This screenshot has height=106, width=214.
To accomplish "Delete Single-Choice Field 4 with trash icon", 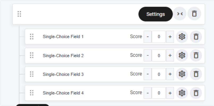I will click(196, 93).
